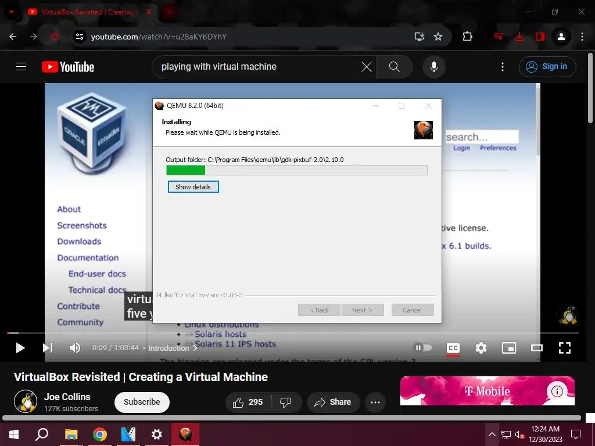Open the browser extensions puzzle icon

(x=468, y=37)
